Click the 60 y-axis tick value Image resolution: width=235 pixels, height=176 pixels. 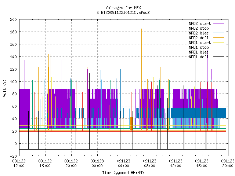(x=15, y=106)
